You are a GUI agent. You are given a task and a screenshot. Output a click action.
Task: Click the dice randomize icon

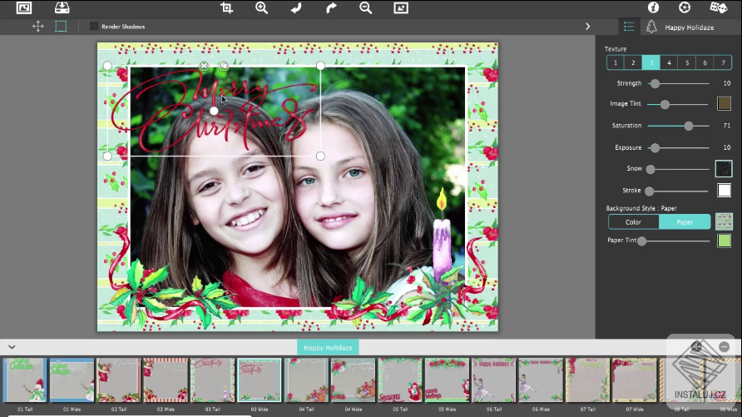pyautogui.click(x=718, y=7)
